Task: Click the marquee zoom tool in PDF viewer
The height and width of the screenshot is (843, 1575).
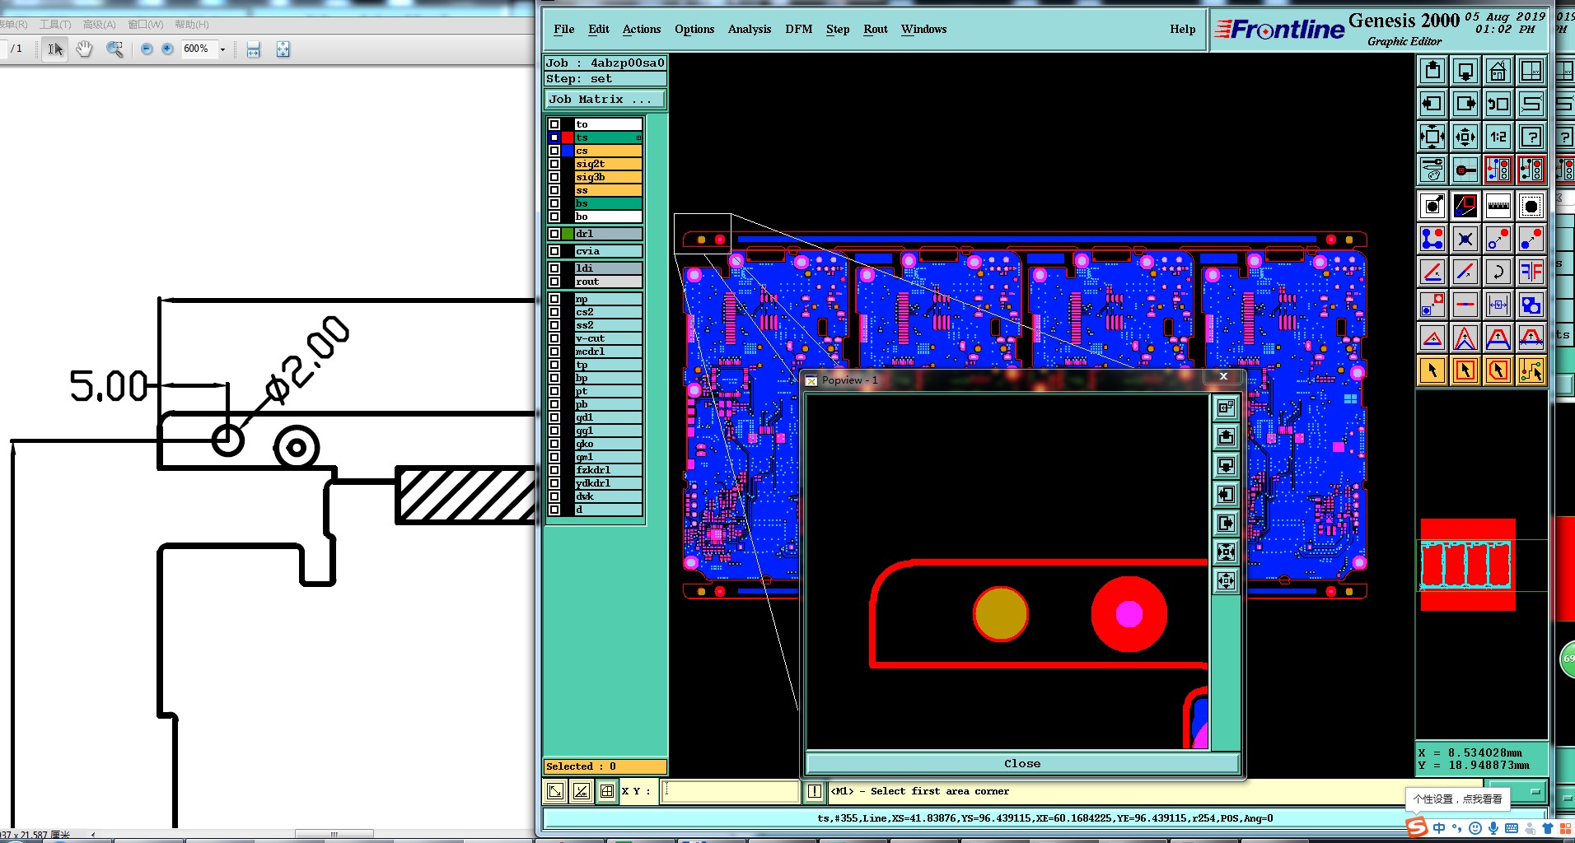Action: click(x=115, y=49)
